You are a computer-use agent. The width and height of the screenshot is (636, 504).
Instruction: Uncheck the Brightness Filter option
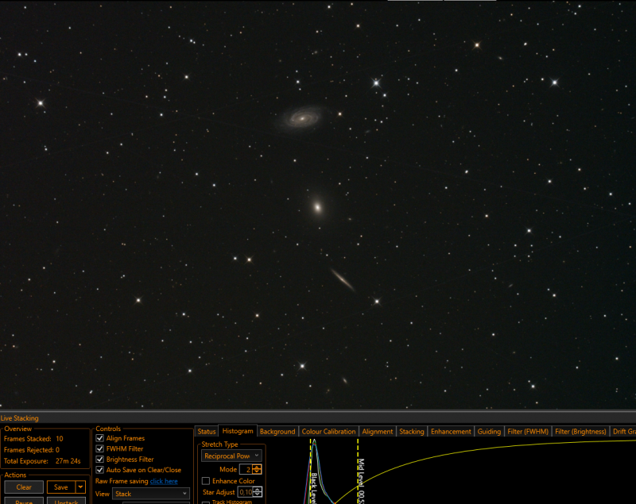point(100,459)
